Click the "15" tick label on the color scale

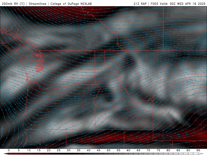[39, 150]
